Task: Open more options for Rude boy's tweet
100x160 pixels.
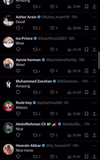Action: (94, 103)
